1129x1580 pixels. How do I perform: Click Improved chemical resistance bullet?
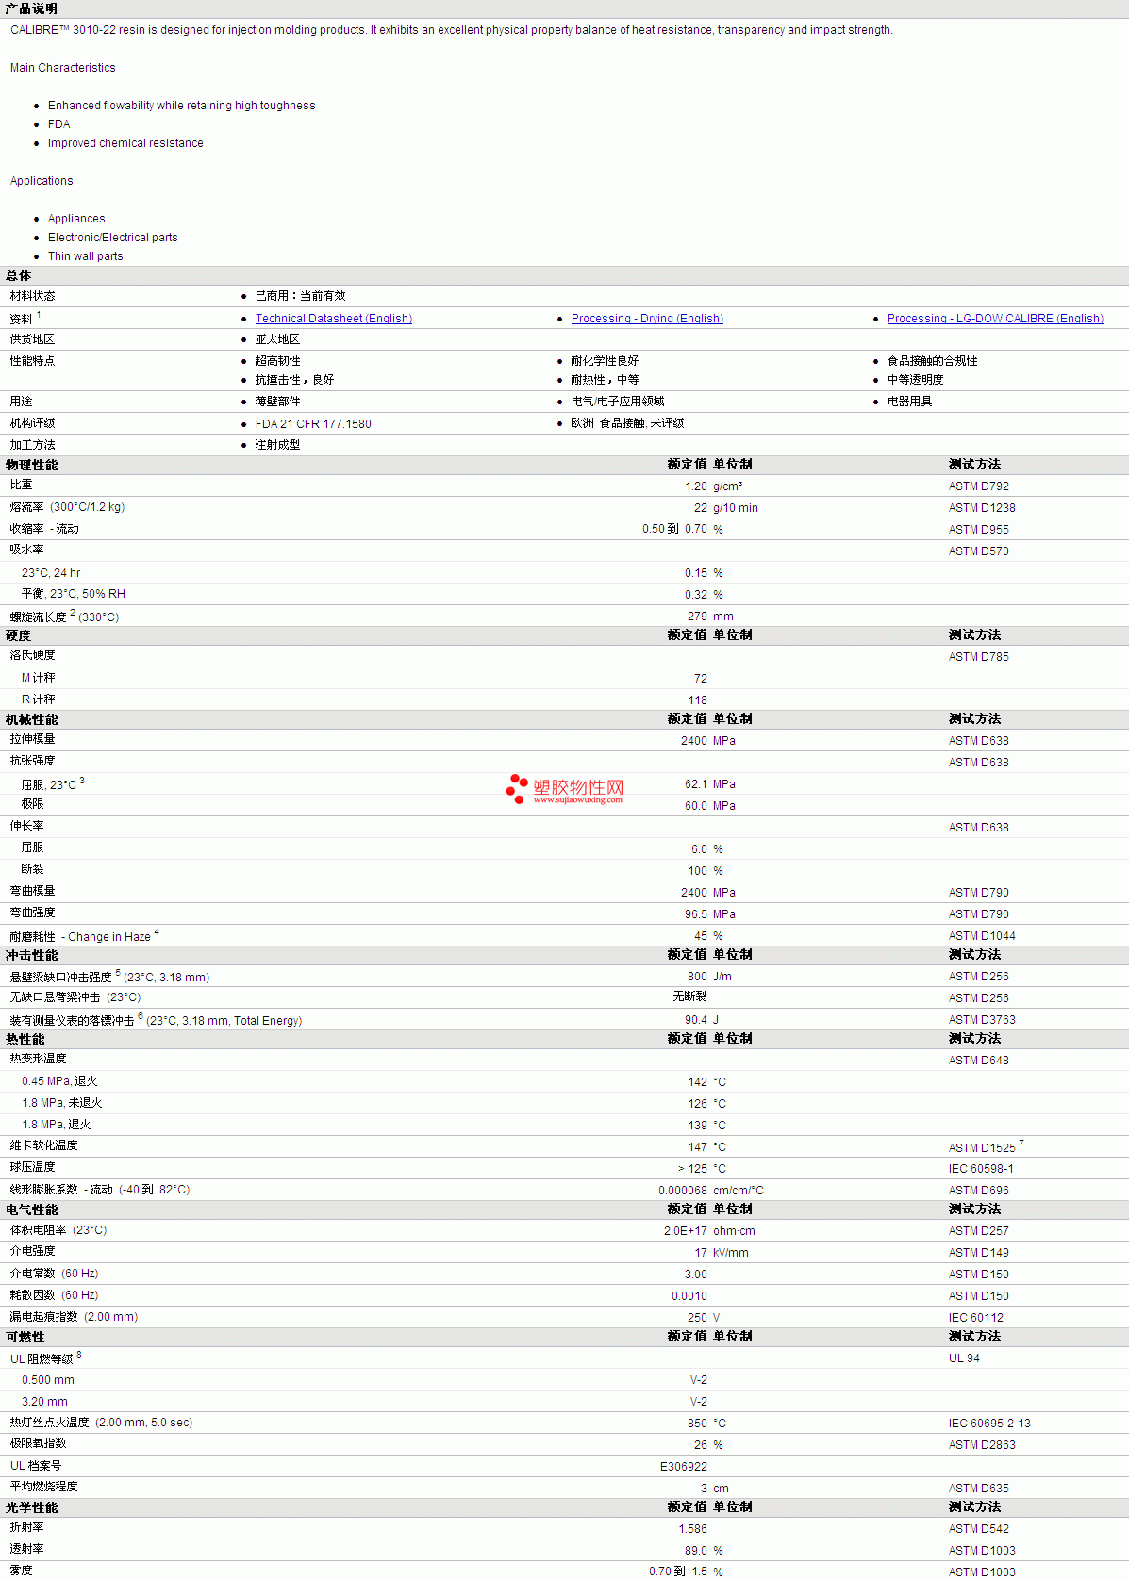125,143
